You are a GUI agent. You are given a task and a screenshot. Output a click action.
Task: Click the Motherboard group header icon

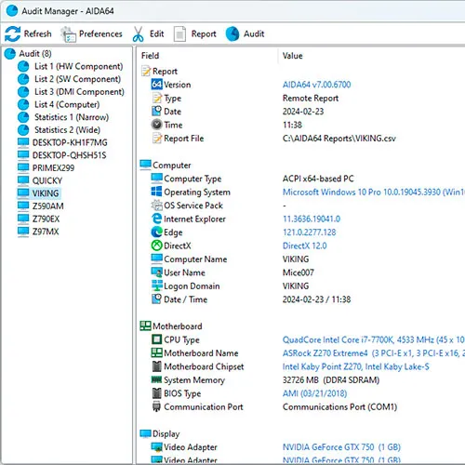(x=145, y=325)
